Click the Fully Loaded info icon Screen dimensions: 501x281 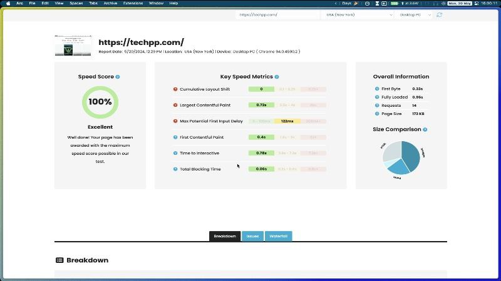coord(377,97)
